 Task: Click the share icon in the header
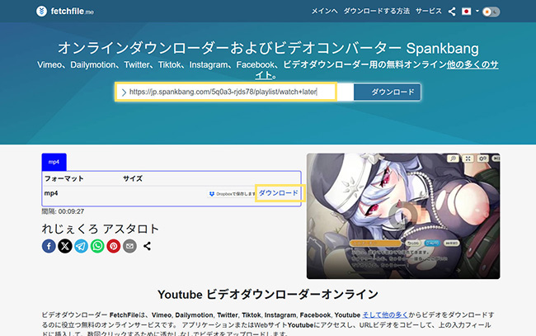click(x=452, y=12)
